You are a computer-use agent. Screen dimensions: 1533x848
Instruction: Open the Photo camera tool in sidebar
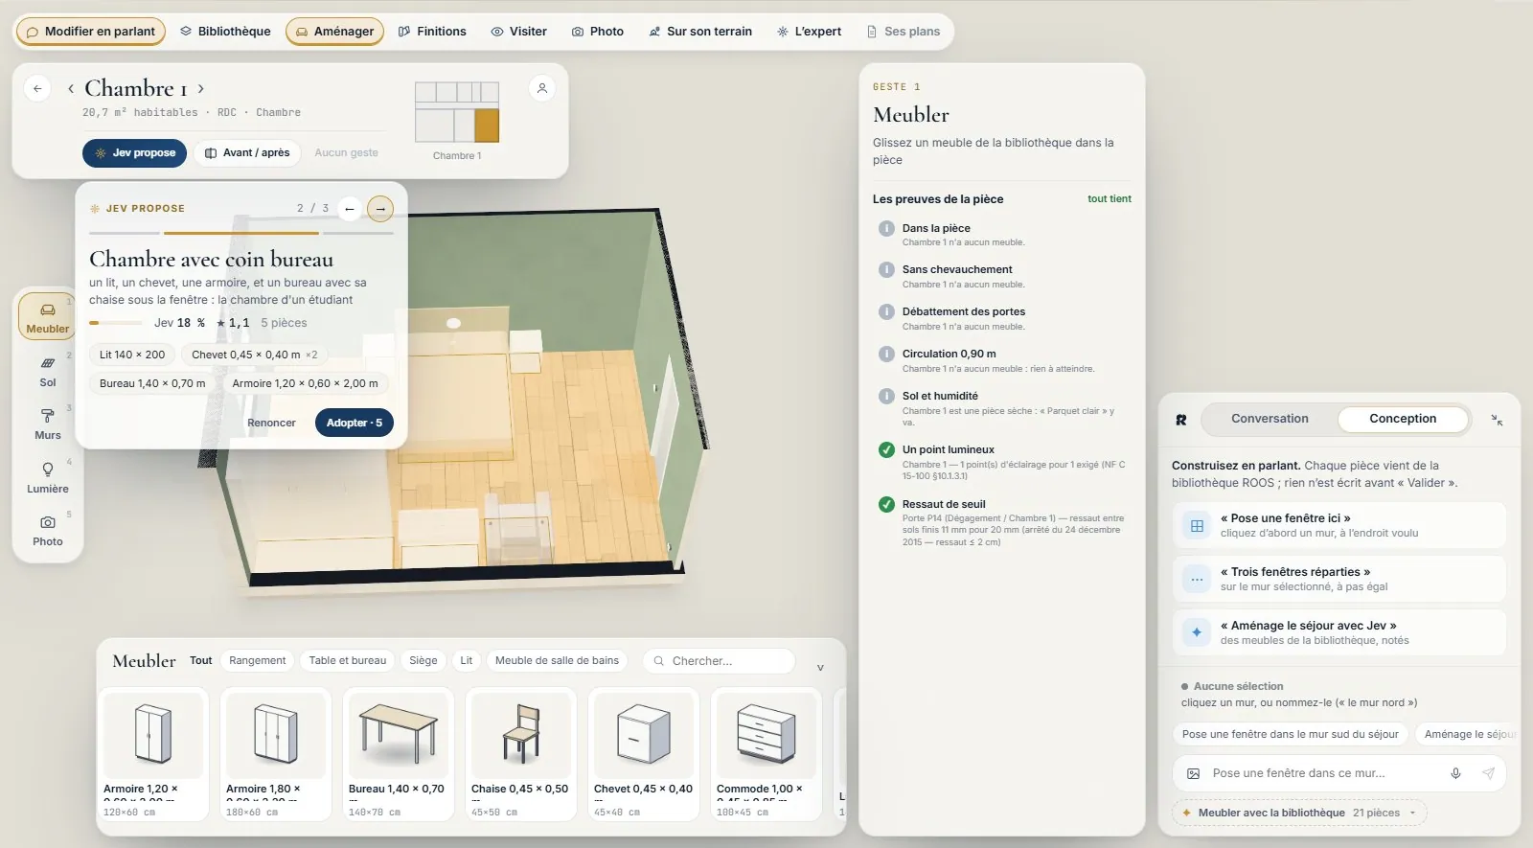[x=47, y=530]
